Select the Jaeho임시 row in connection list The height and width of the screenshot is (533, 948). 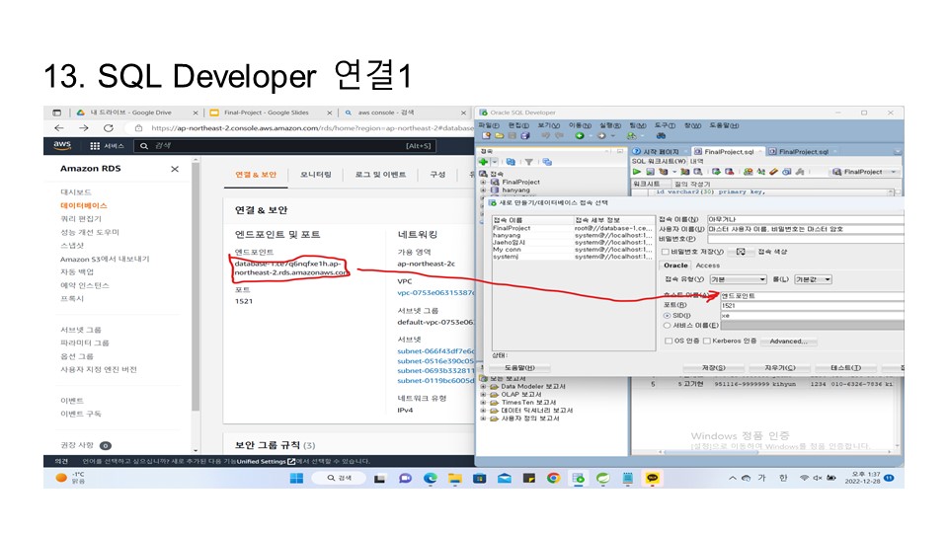(573, 243)
